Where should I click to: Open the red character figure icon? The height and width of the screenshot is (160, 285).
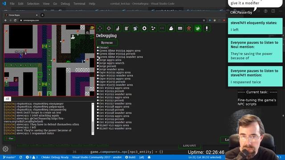coord(189,28)
